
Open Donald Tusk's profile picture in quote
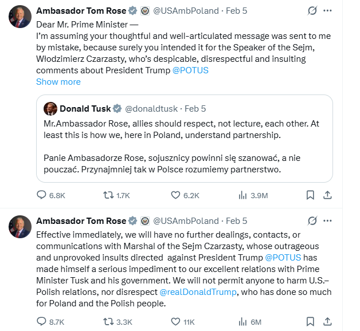(50, 109)
